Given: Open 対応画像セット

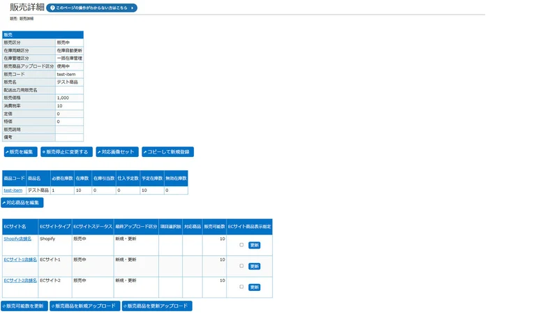Looking at the screenshot, I should (117, 152).
